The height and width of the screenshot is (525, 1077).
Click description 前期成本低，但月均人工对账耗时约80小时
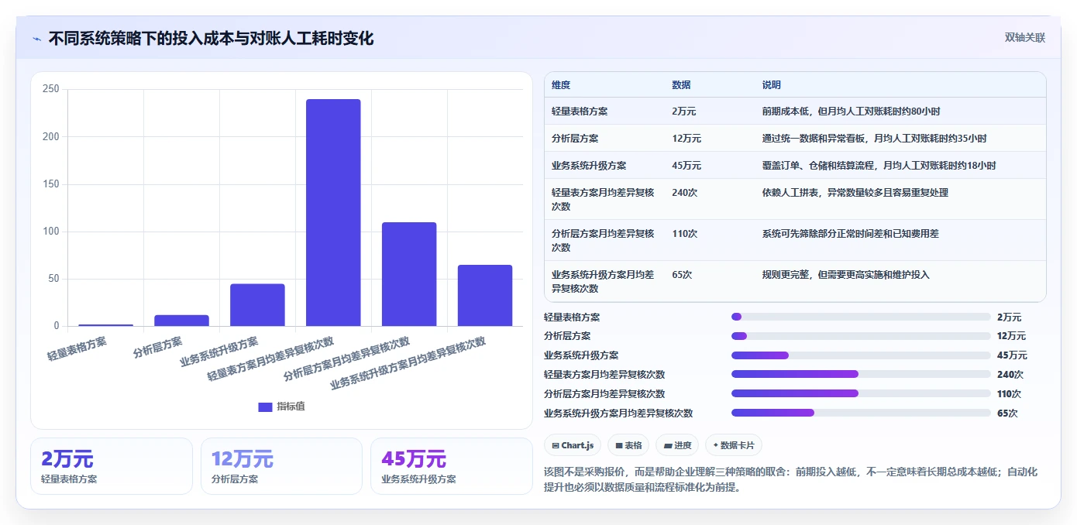851,112
